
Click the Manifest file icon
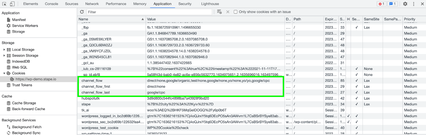pyautogui.click(x=9, y=20)
